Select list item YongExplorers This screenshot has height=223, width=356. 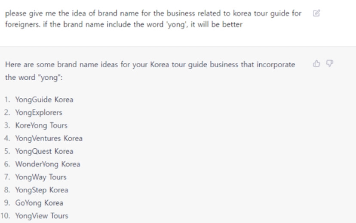39,112
